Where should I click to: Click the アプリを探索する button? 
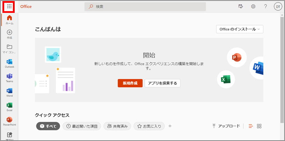pos(162,83)
